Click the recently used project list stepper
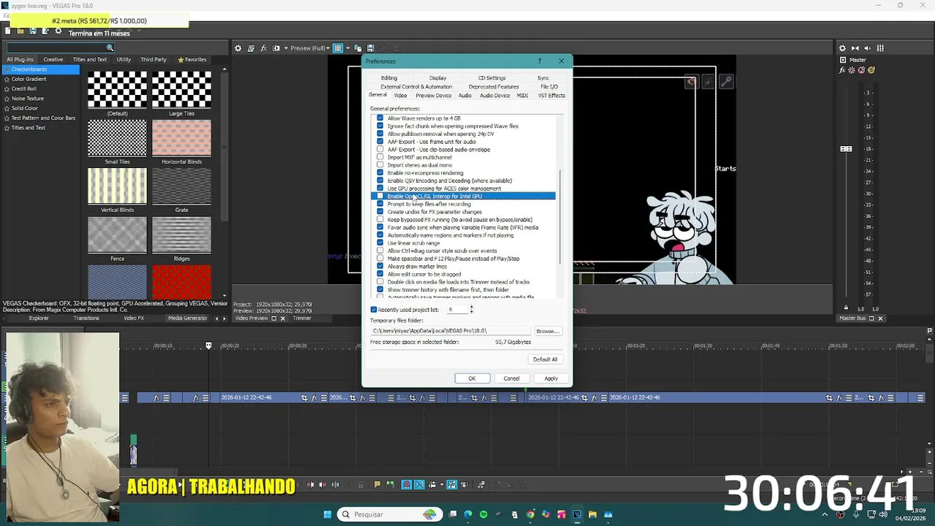935x526 pixels. click(471, 310)
